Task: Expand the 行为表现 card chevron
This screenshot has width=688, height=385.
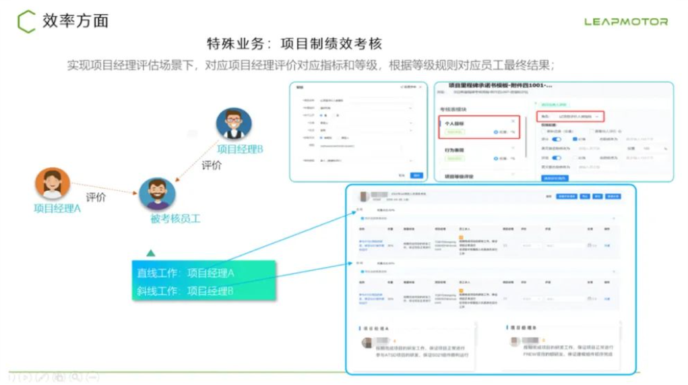Action: 513,148
